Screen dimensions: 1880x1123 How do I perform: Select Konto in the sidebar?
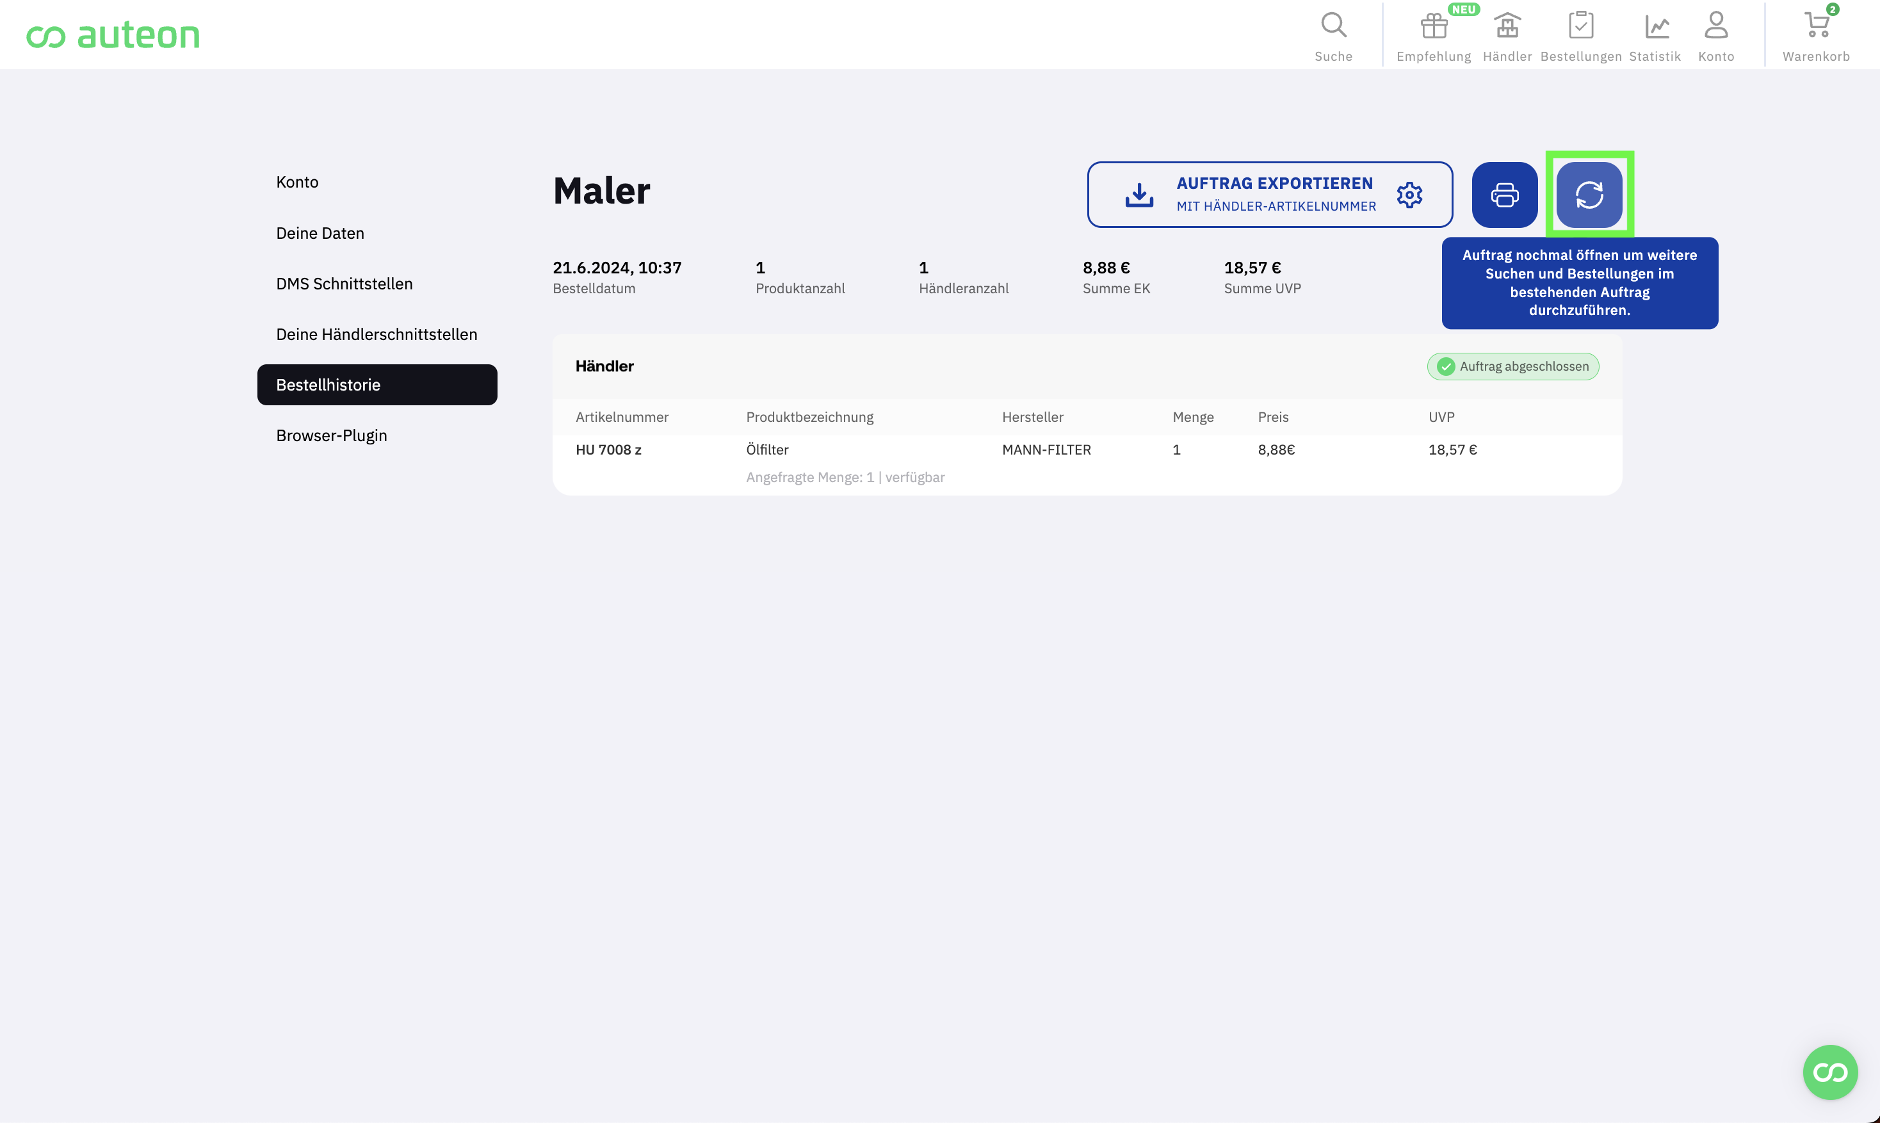pyautogui.click(x=298, y=182)
